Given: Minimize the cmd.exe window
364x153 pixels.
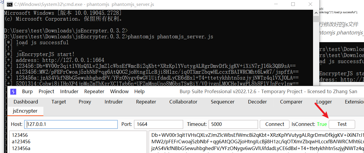Looking at the screenshot, I should pos(276,4).
